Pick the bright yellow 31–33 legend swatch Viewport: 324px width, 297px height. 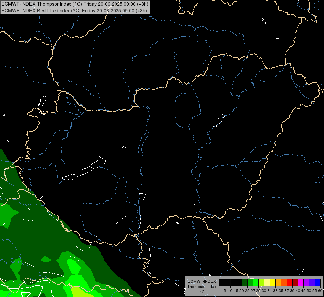273,282
